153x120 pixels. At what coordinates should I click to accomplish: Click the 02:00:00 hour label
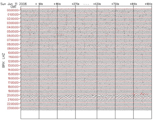tap(13, 19)
